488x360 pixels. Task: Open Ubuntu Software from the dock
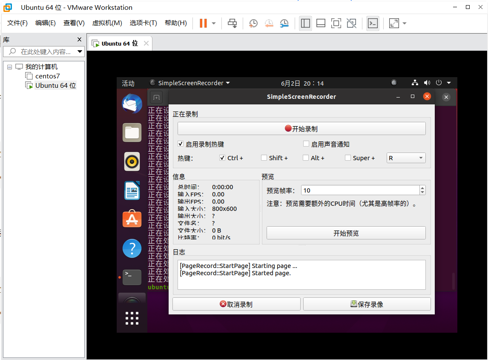click(132, 219)
